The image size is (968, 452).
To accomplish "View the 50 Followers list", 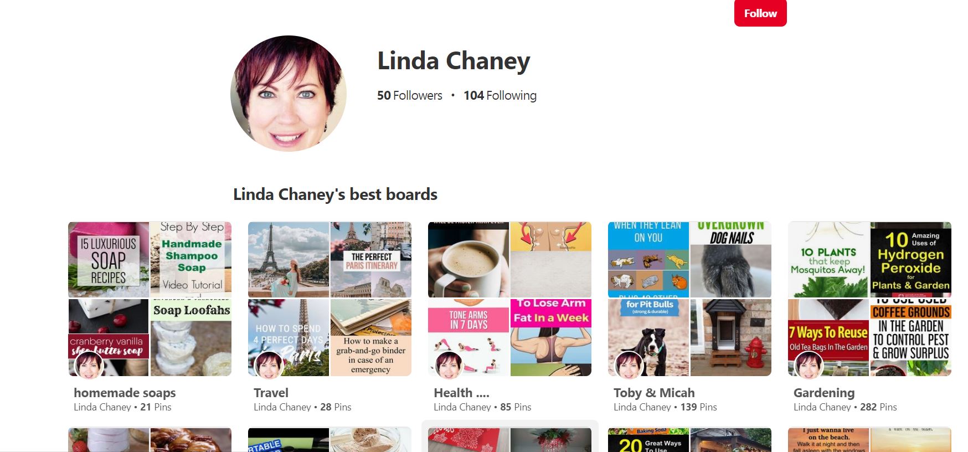I will 410,95.
